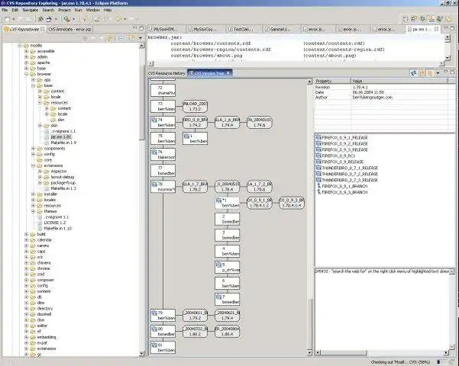Image resolution: width=459 pixels, height=366 pixels.
Task: Open the Window menu
Action: pos(93,10)
